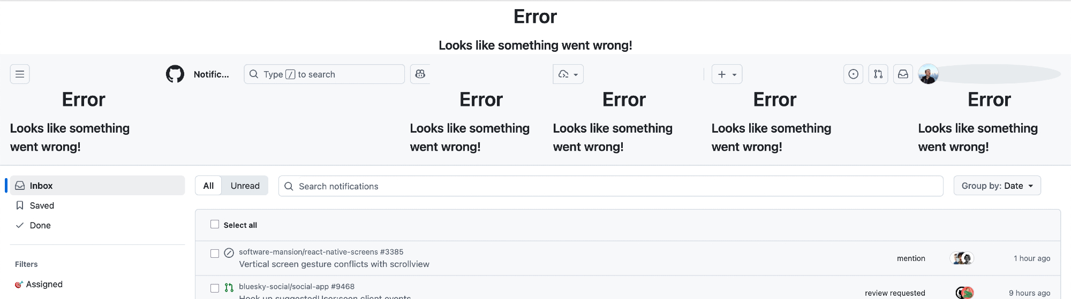
Task: Open the hamburger navigation menu
Action: tap(20, 74)
